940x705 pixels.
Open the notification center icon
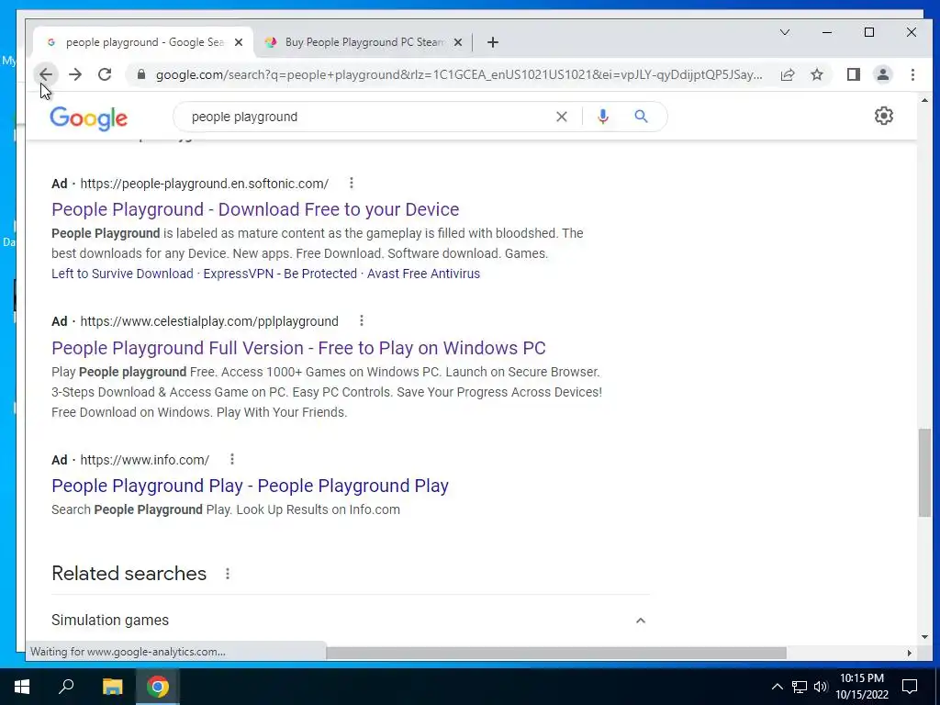[910, 687]
